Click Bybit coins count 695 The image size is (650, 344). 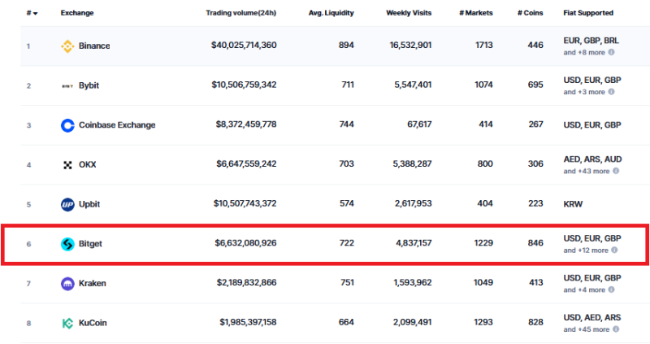(x=535, y=85)
